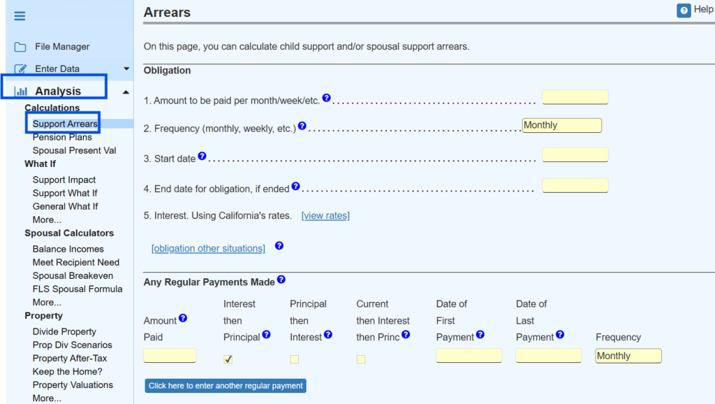Image resolution: width=715 pixels, height=404 pixels.
Task: Show help for Principal then Interest
Action: [328, 335]
